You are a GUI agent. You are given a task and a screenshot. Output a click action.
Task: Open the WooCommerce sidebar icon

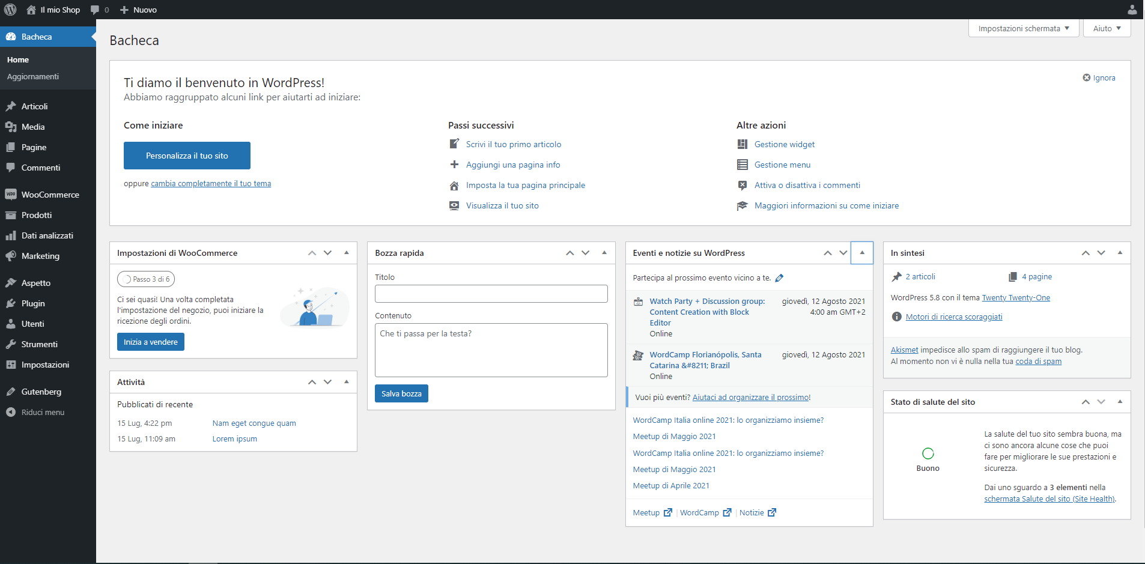point(12,195)
